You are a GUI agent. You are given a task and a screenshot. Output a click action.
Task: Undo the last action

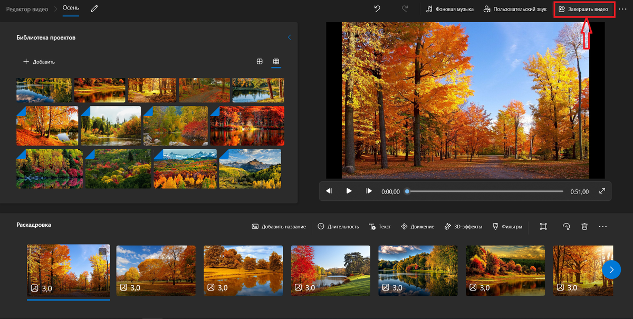377,9
